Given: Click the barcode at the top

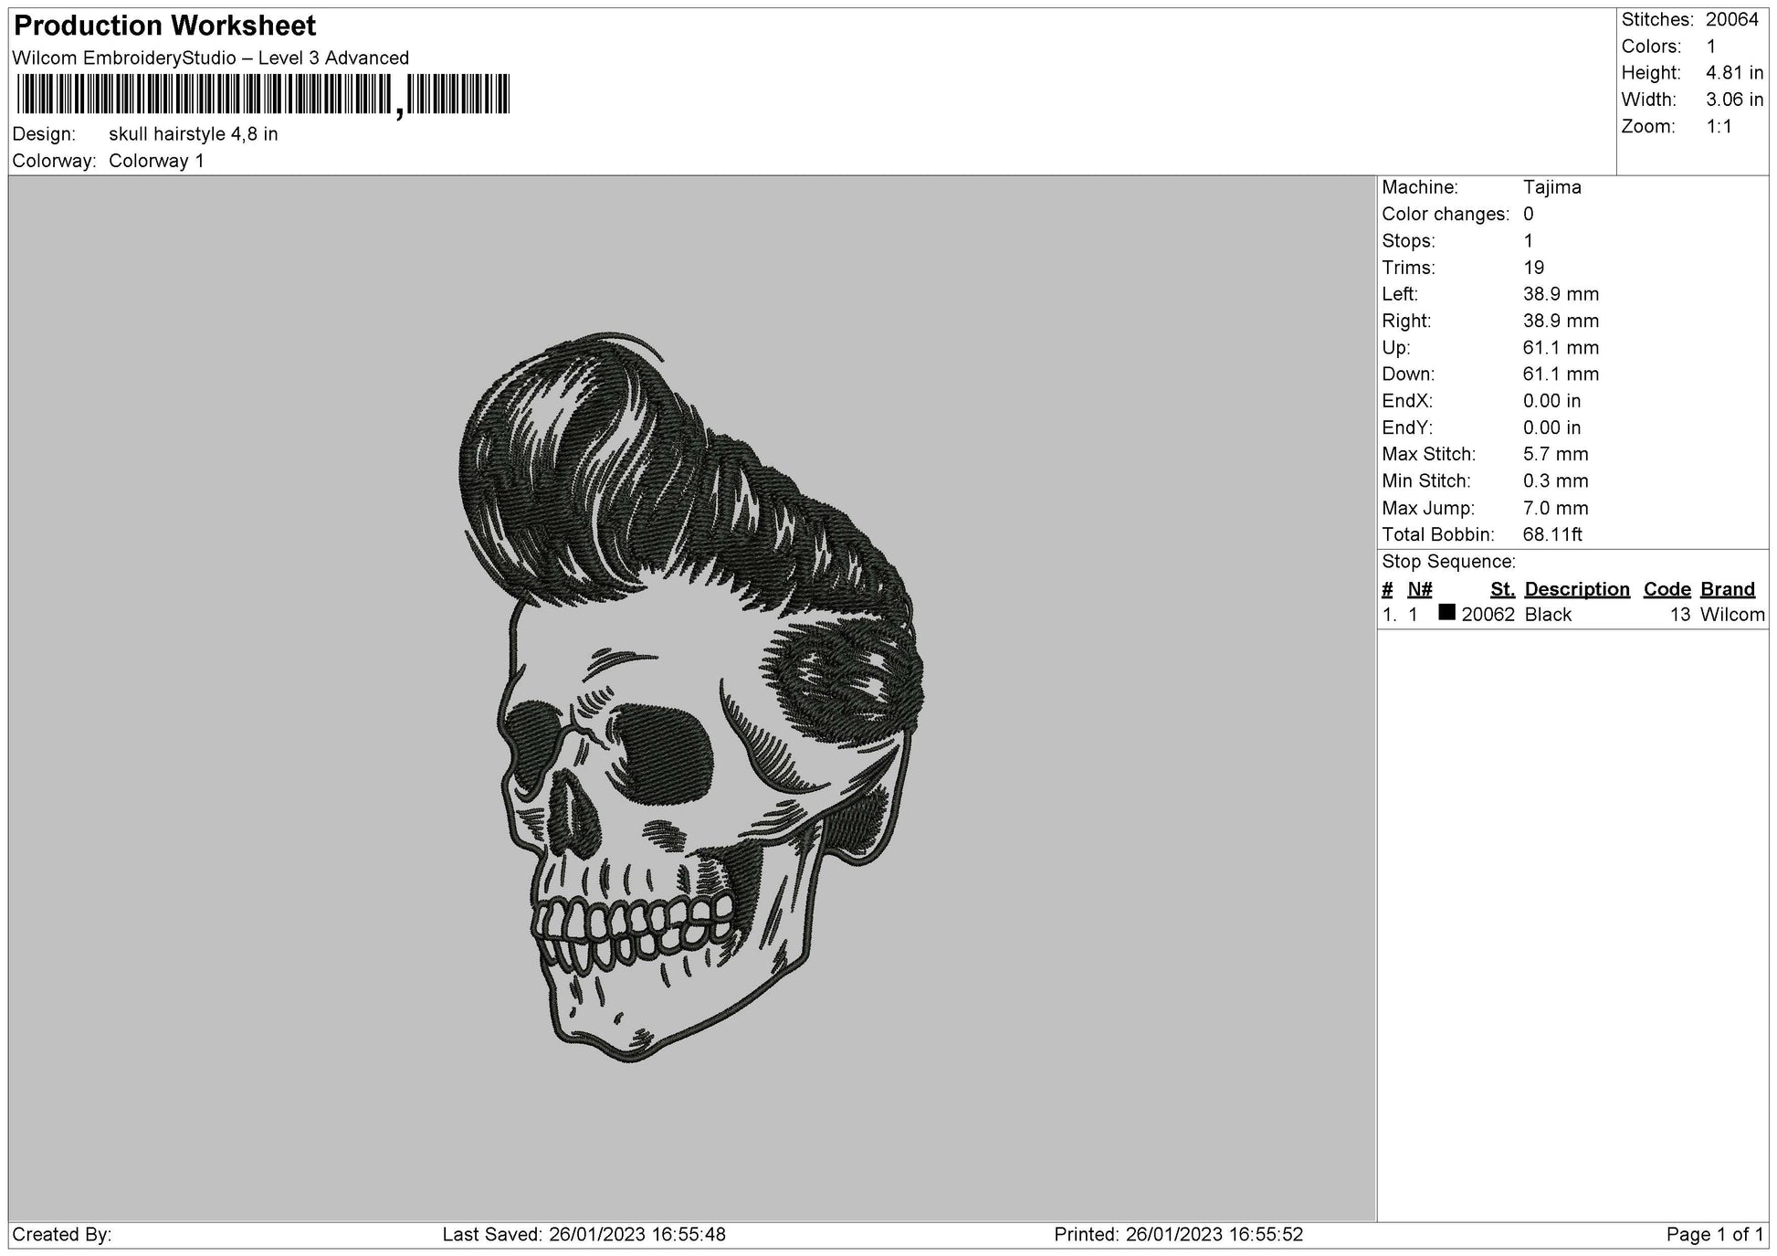Looking at the screenshot, I should [x=263, y=95].
